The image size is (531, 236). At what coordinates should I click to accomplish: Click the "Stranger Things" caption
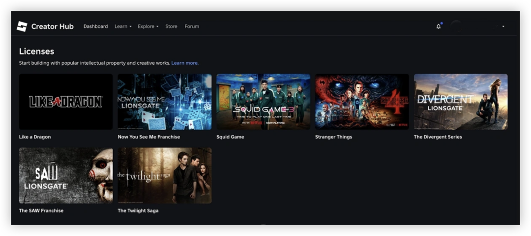pos(333,137)
